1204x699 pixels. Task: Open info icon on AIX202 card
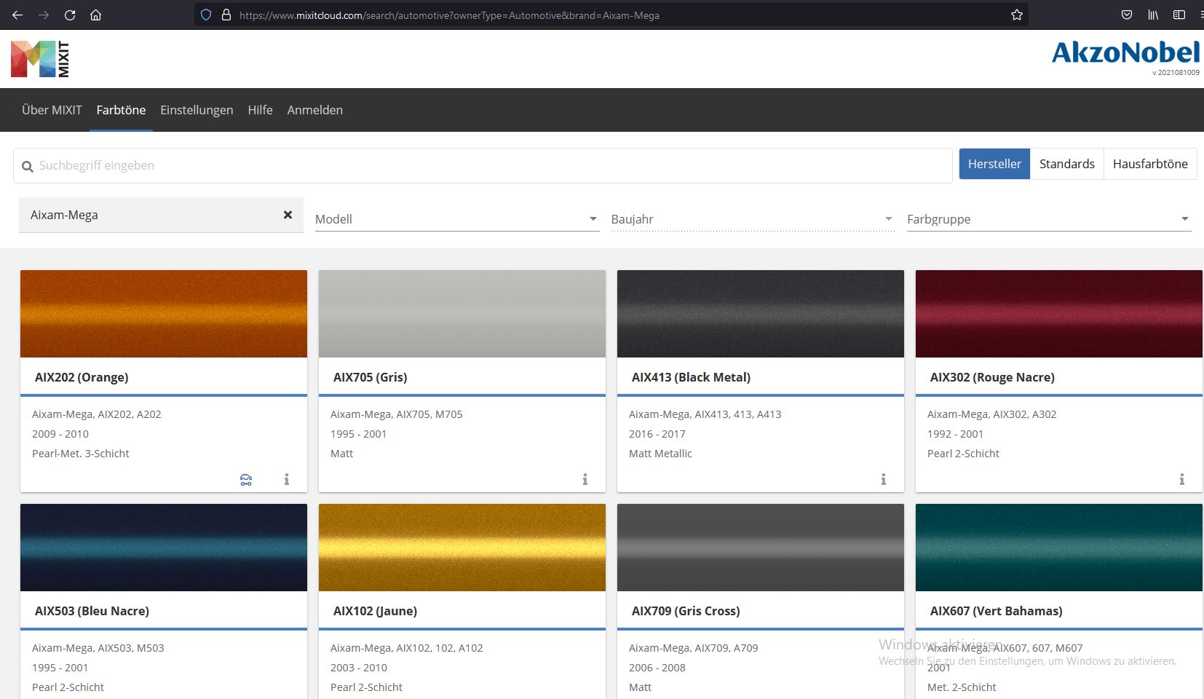point(287,479)
